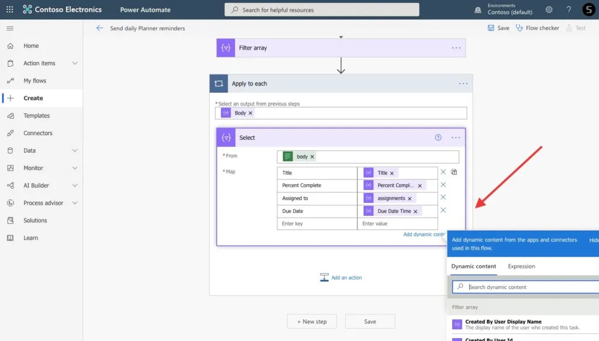Click Test in top toolbar
This screenshot has height=341, width=599.
tap(576, 28)
